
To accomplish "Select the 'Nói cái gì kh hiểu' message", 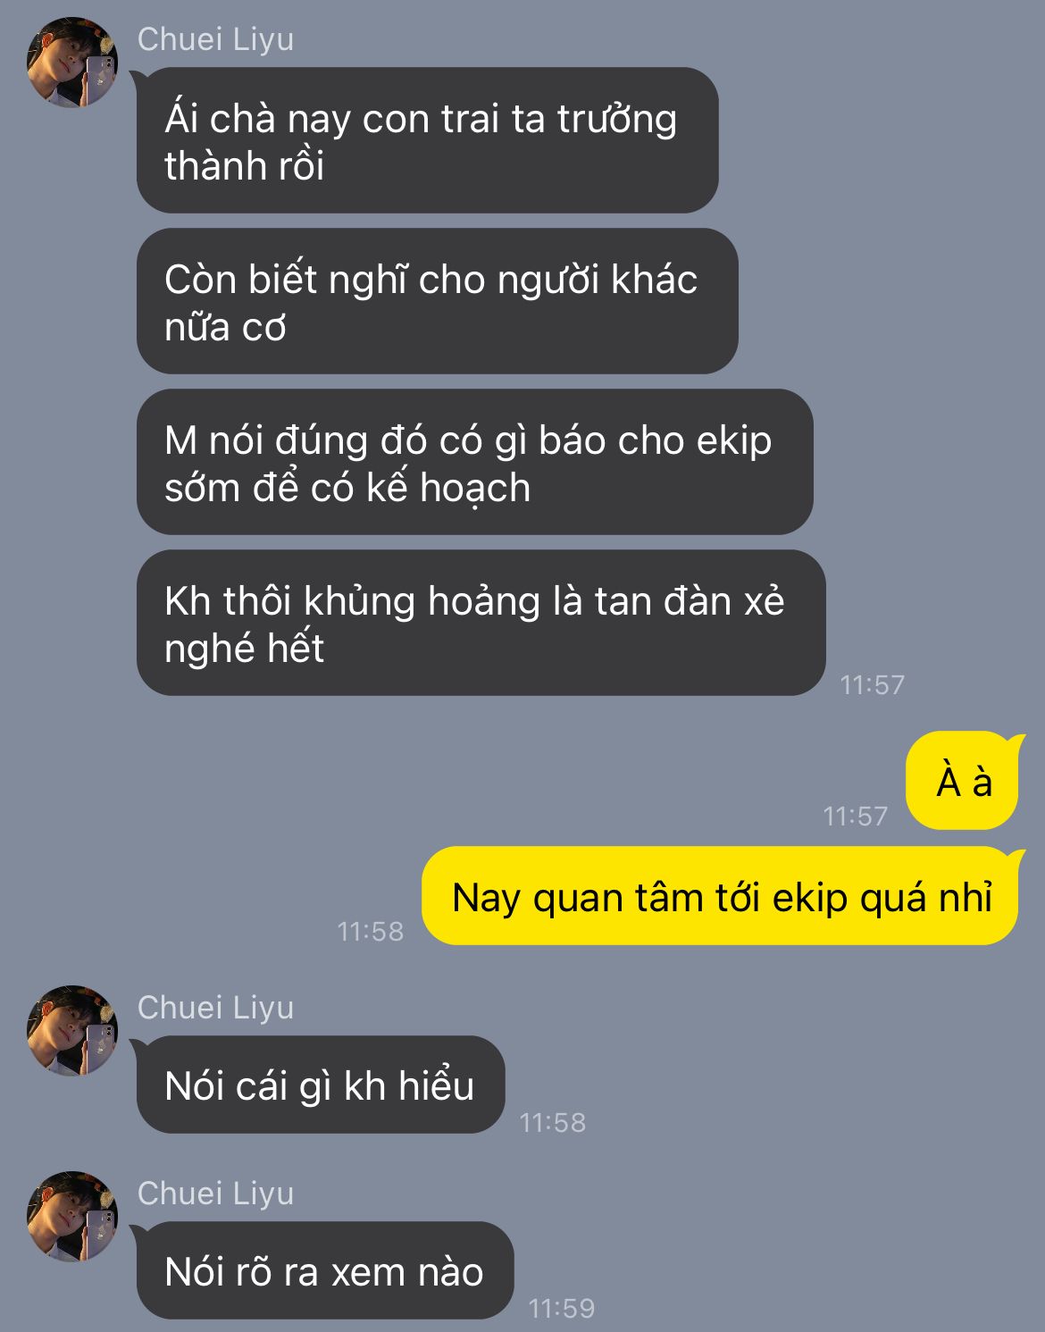I will [x=321, y=1085].
